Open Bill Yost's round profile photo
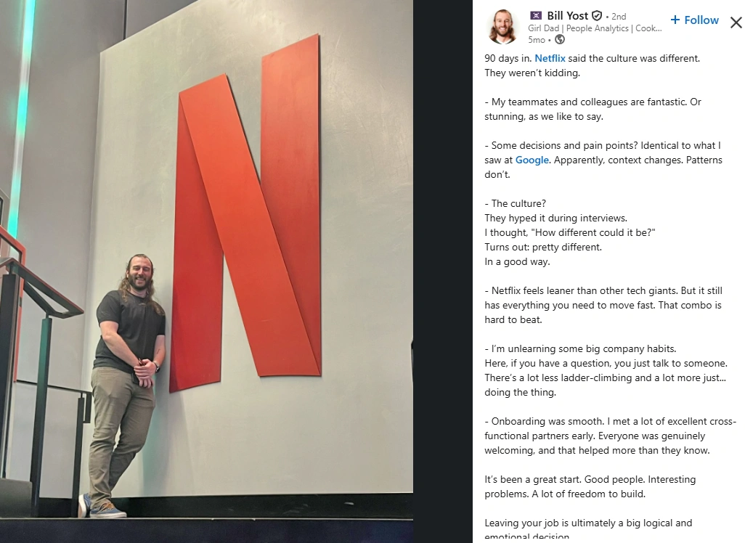 tap(502, 27)
